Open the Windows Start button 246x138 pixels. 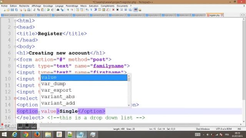coord(4,135)
